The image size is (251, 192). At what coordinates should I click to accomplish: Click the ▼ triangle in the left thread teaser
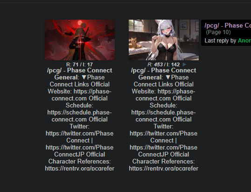[x=84, y=78]
